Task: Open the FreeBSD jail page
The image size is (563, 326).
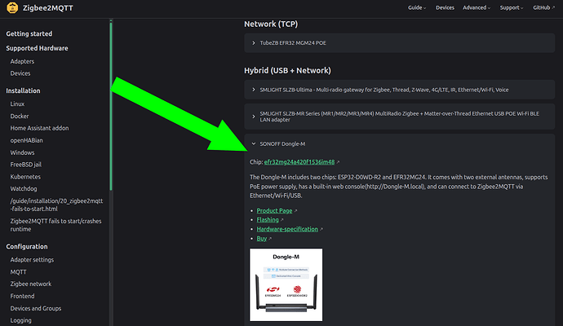Action: (x=26, y=165)
